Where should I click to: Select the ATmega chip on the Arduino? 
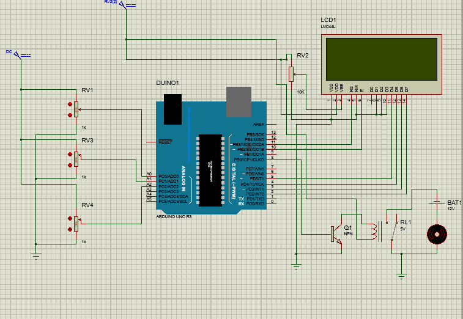pyautogui.click(x=210, y=170)
